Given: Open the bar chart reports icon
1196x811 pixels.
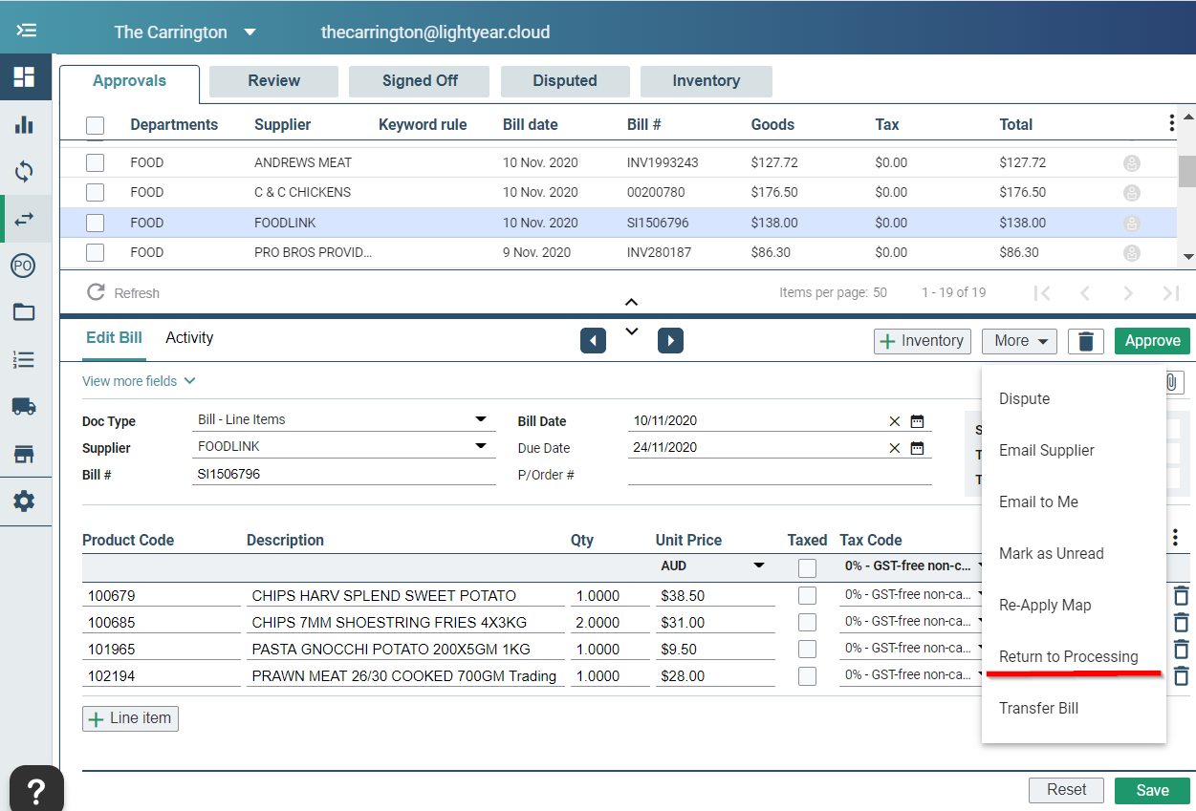Looking at the screenshot, I should 24,125.
